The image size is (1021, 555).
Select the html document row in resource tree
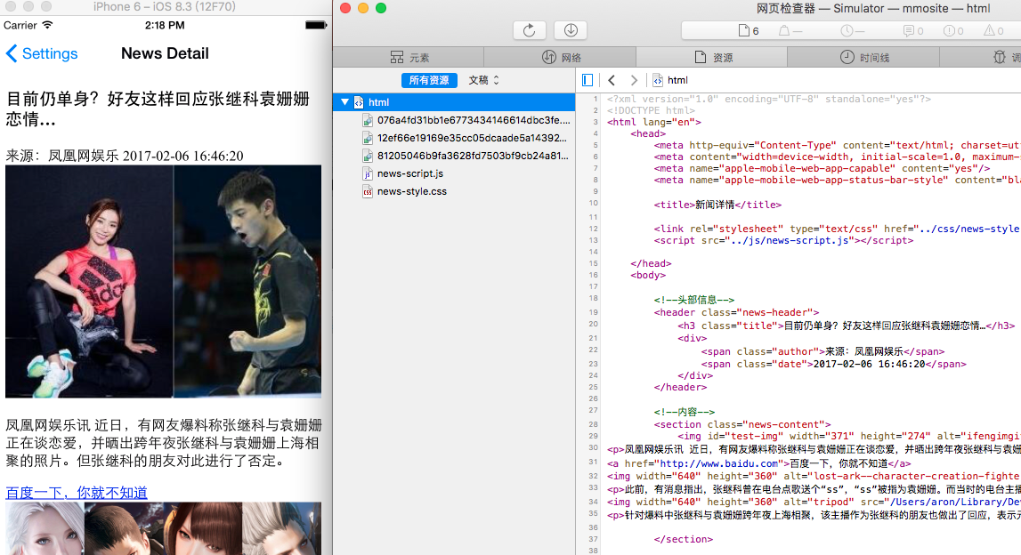[454, 102]
